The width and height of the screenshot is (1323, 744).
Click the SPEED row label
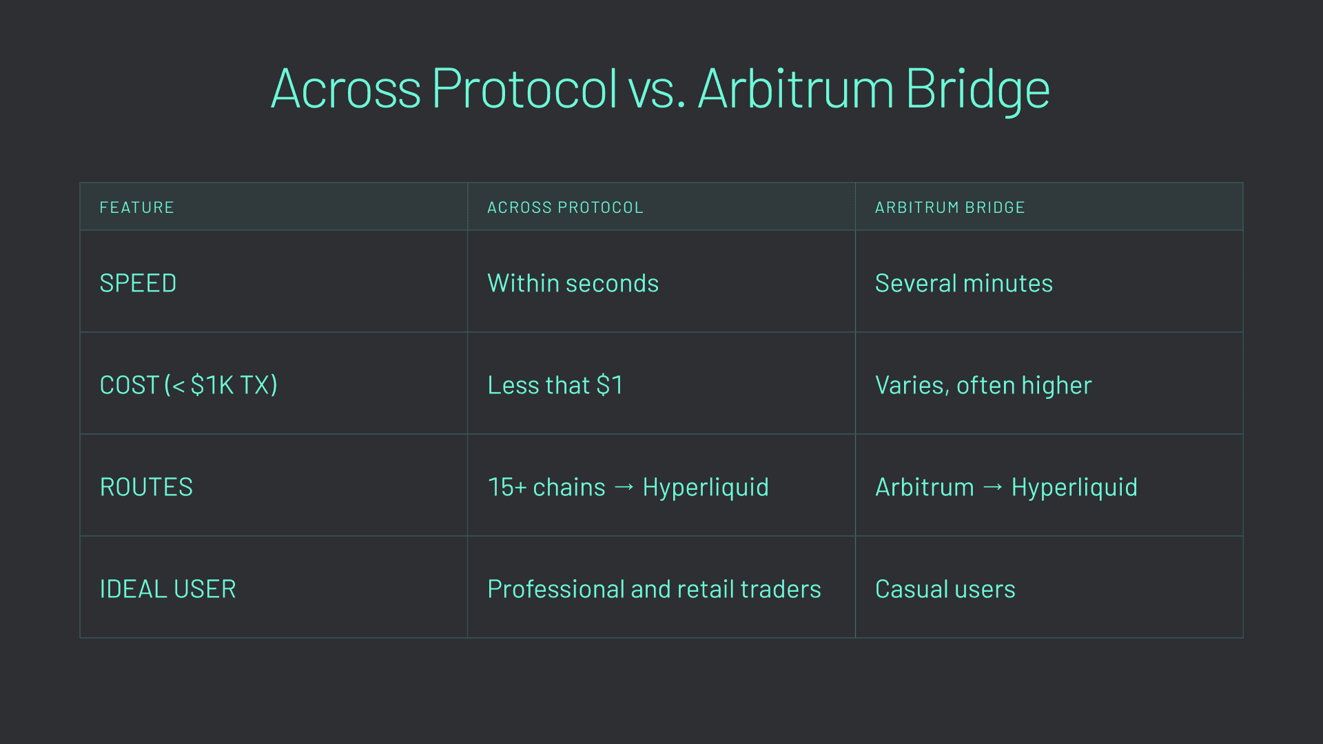pyautogui.click(x=138, y=283)
